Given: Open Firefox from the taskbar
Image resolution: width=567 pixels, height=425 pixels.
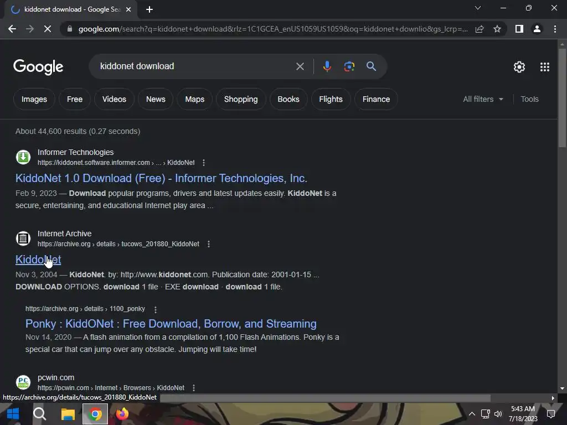Looking at the screenshot, I should click(x=122, y=414).
